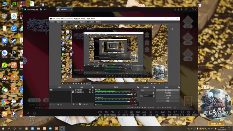233x131 pixels.
Task: Open desktop audio settings gear in mixer
Action: (135, 94)
